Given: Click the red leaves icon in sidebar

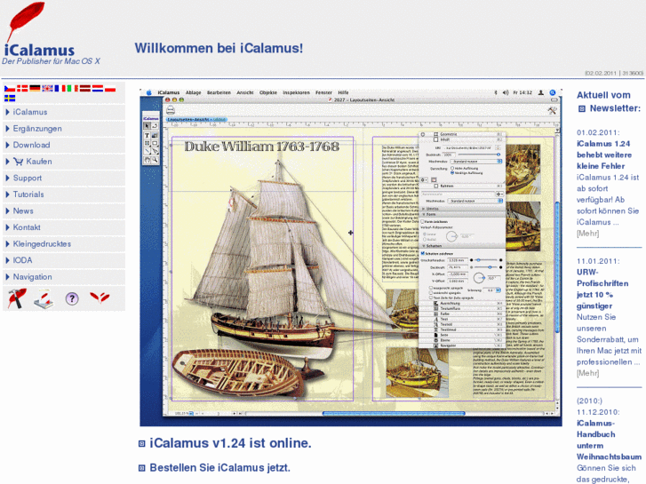Looking at the screenshot, I should (100, 297).
